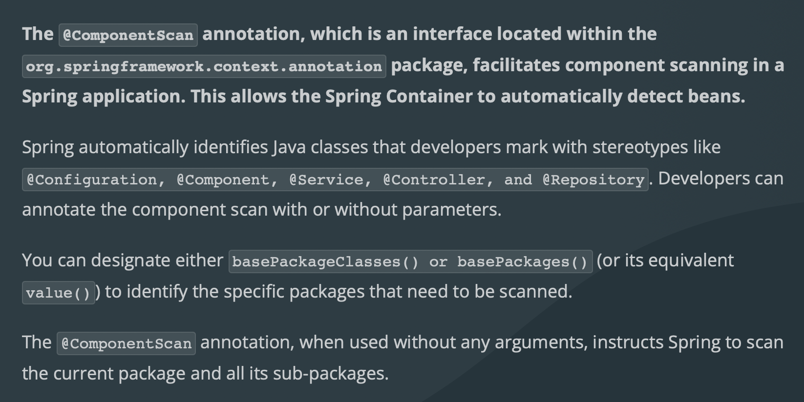Click @Component in the stereotypes code snippet
Screen dimensions: 804x402
tap(227, 180)
